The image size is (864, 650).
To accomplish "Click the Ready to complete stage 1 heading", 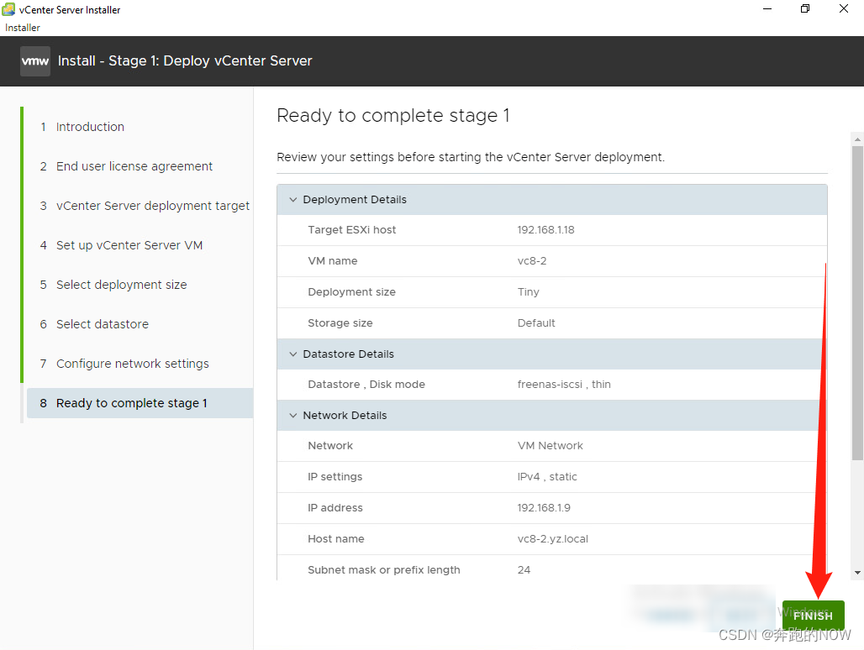I will [x=393, y=116].
